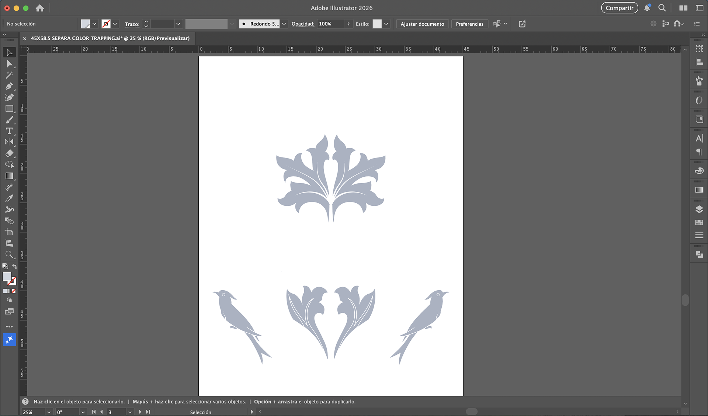Switch to the 45X58.5 SEPARA COLOR TRAPPING.ai tab
The width and height of the screenshot is (708, 416).
[x=110, y=38]
